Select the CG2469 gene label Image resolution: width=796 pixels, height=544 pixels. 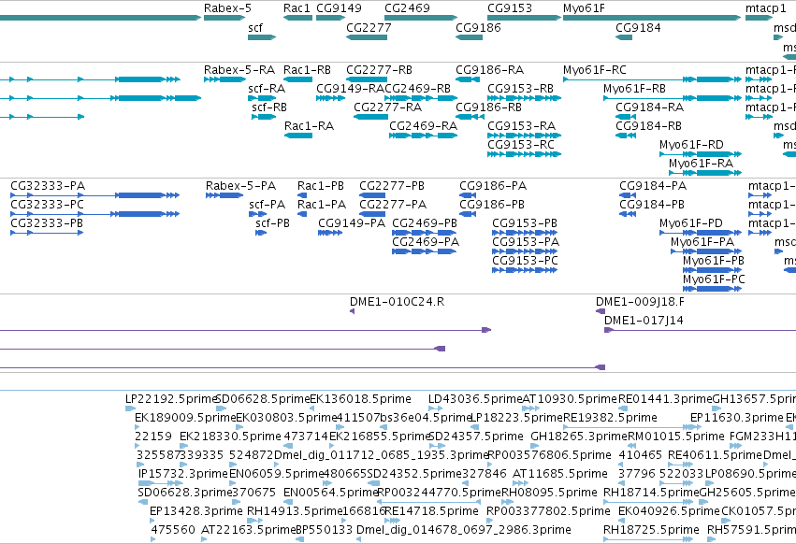point(407,8)
